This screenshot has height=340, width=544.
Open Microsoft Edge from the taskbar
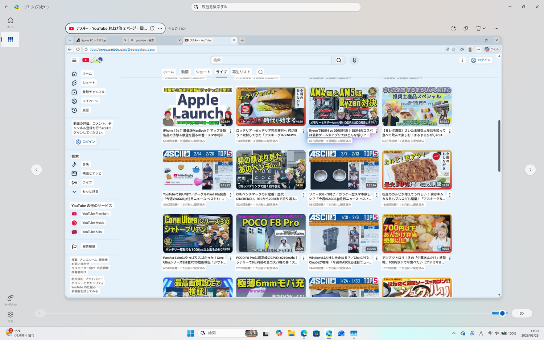pos(304,333)
